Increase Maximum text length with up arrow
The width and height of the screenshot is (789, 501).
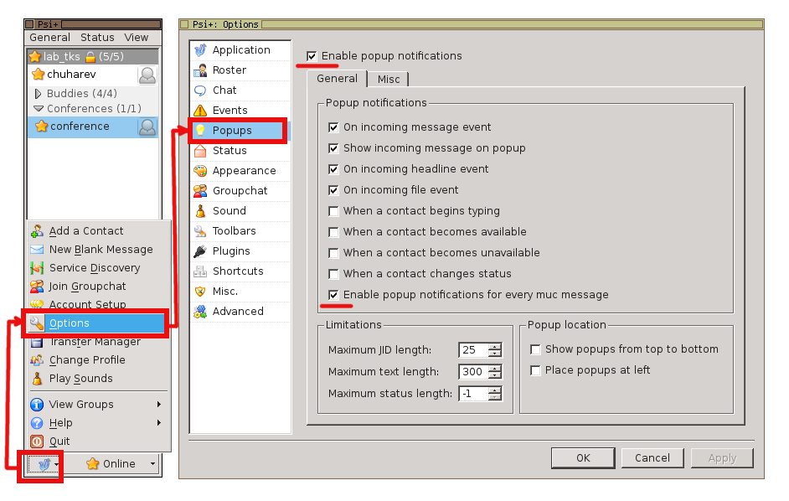[495, 368]
